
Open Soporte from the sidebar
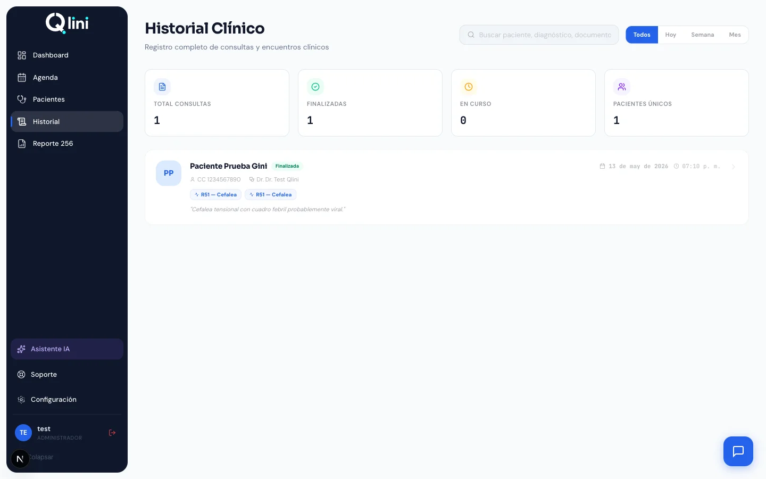tap(67, 375)
